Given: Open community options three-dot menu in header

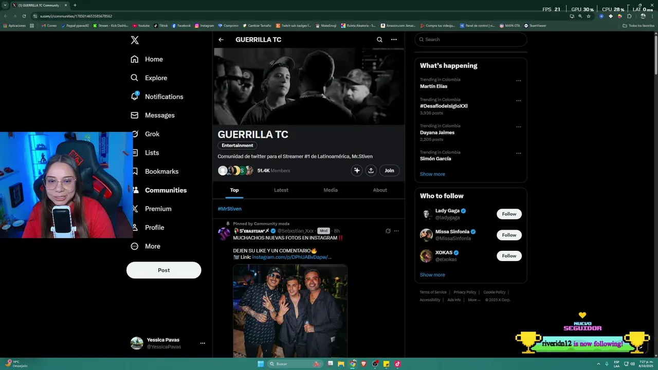Looking at the screenshot, I should click(394, 40).
